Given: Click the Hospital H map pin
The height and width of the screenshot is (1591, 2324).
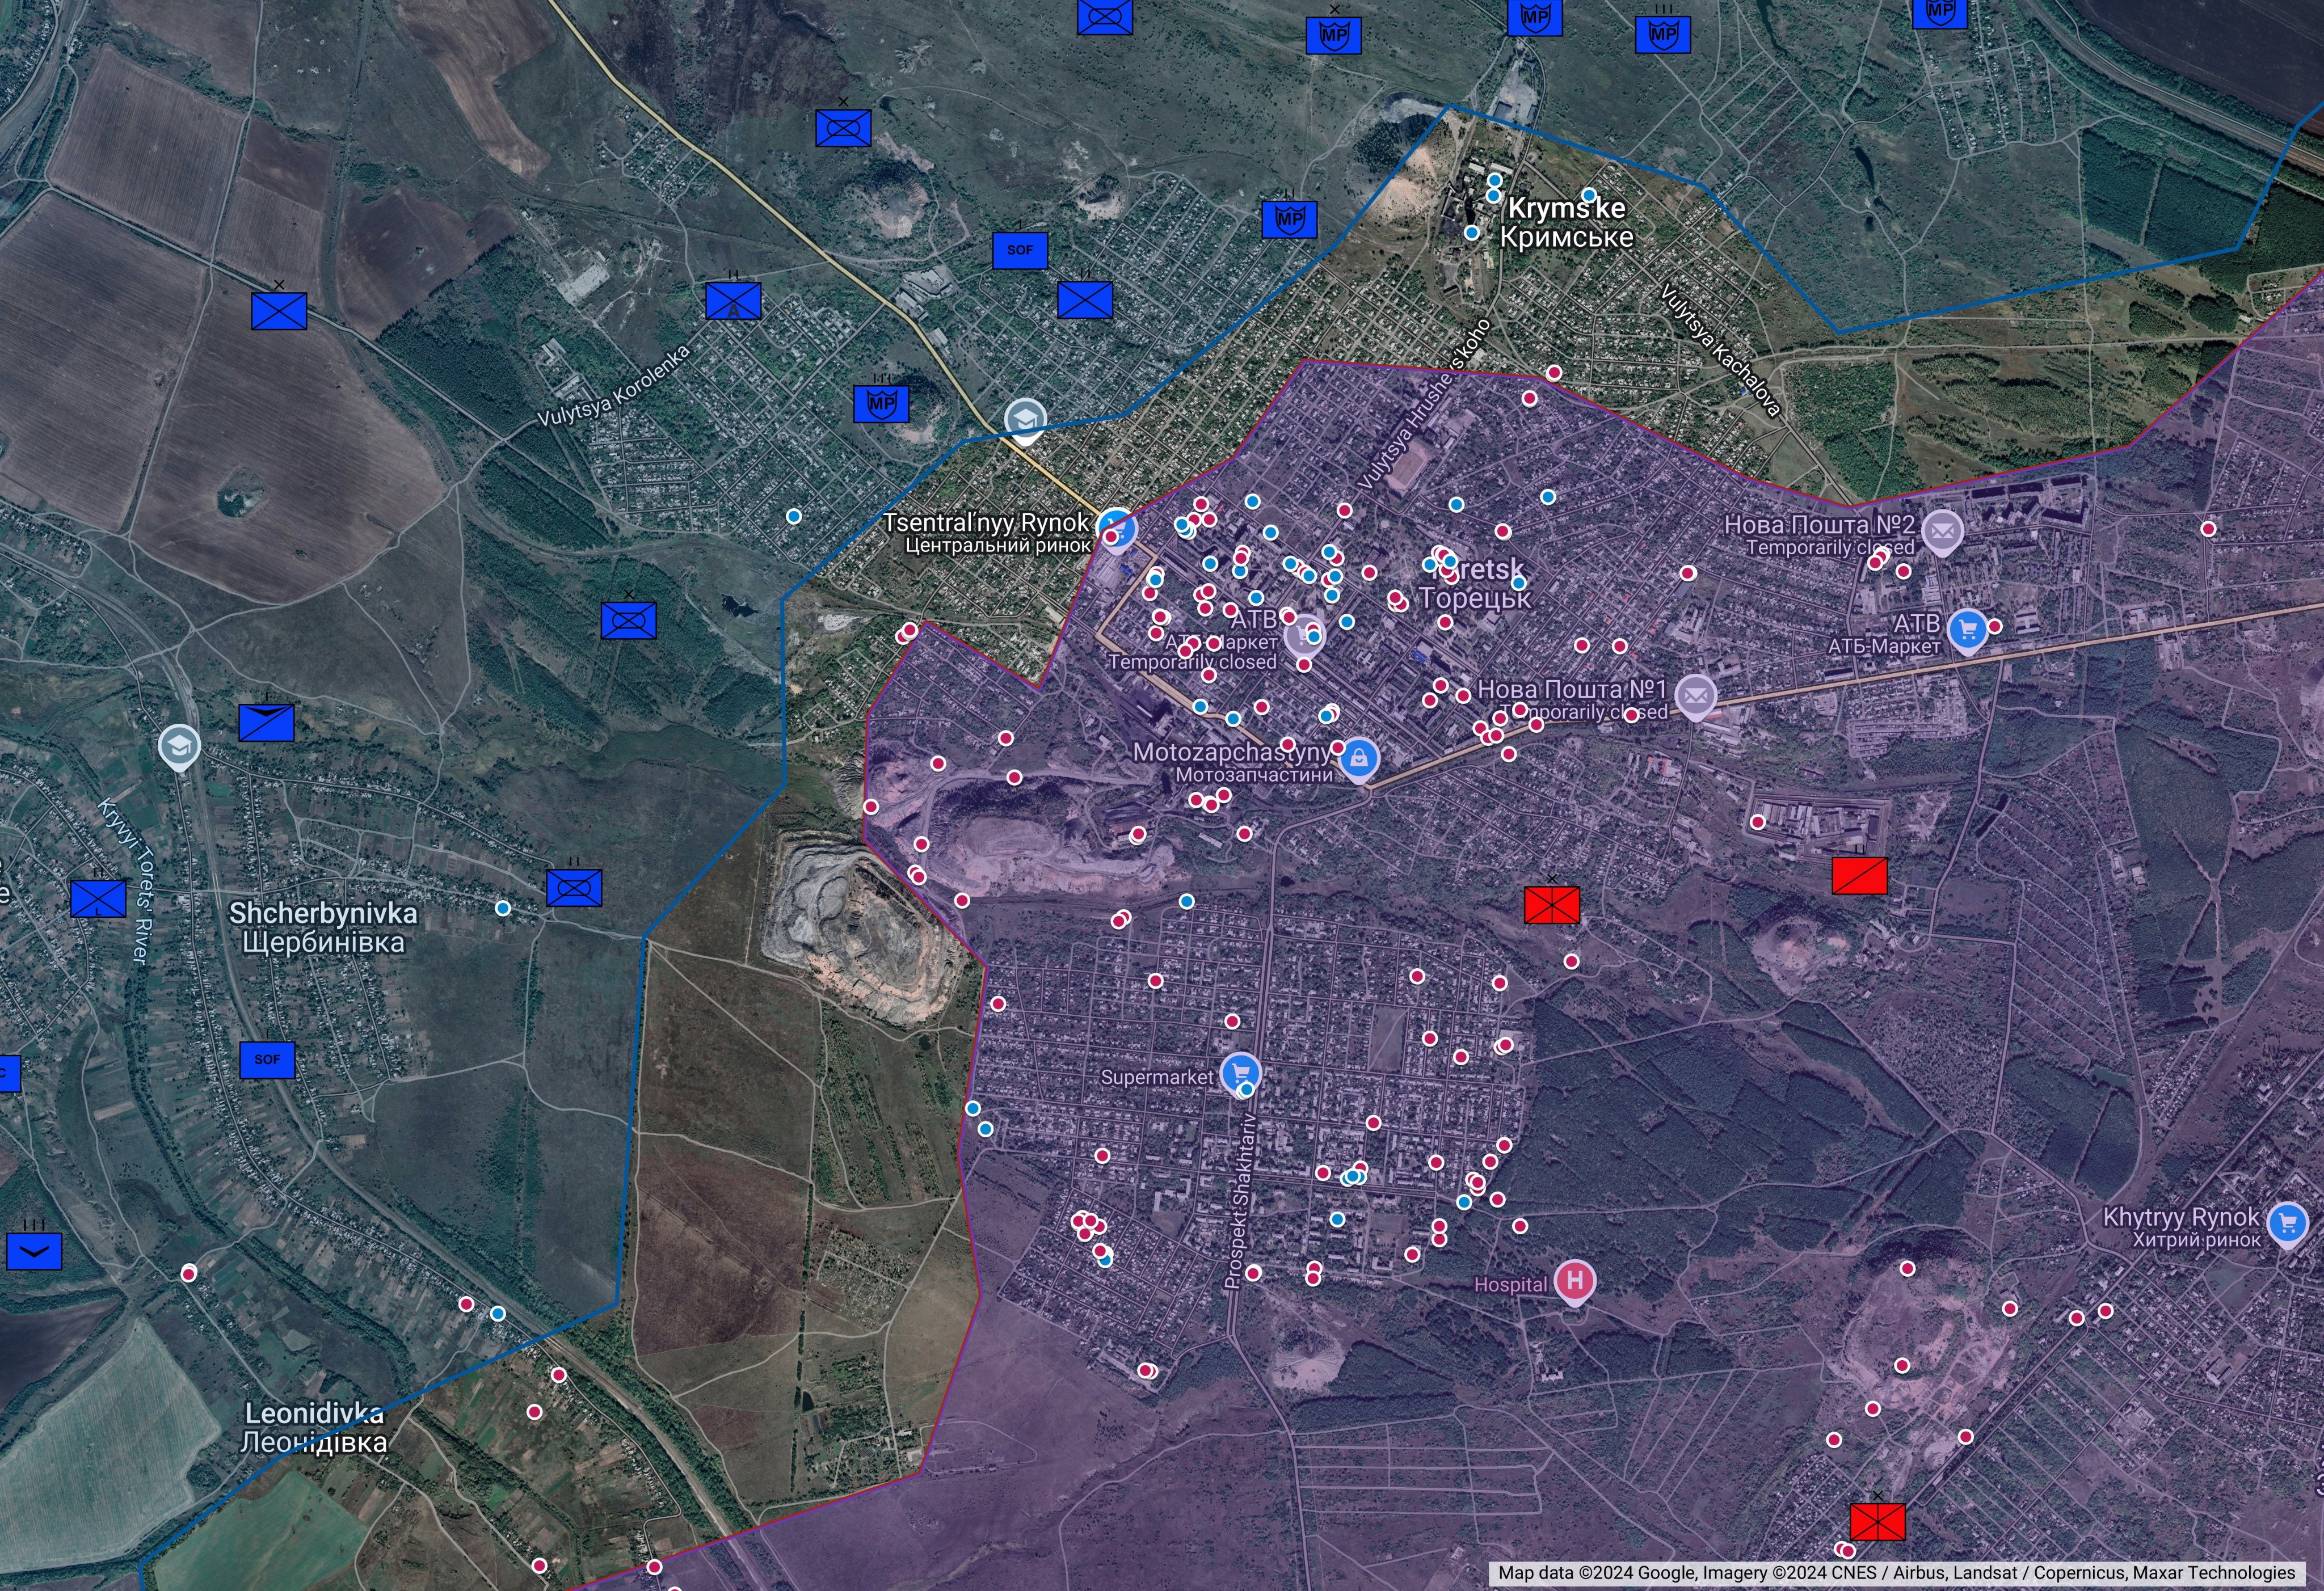Looking at the screenshot, I should [x=1575, y=1280].
